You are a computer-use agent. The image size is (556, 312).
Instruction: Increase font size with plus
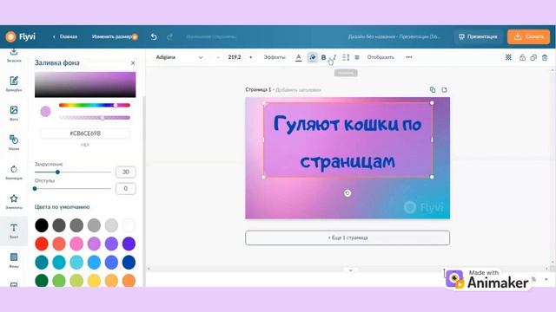tap(251, 57)
